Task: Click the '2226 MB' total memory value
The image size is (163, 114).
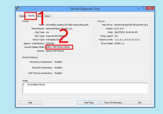Action: click(x=50, y=43)
